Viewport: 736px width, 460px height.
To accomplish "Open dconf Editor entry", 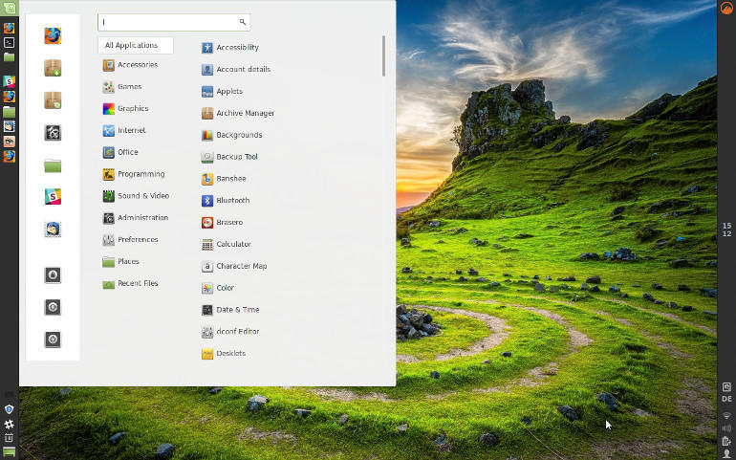I will [x=237, y=332].
